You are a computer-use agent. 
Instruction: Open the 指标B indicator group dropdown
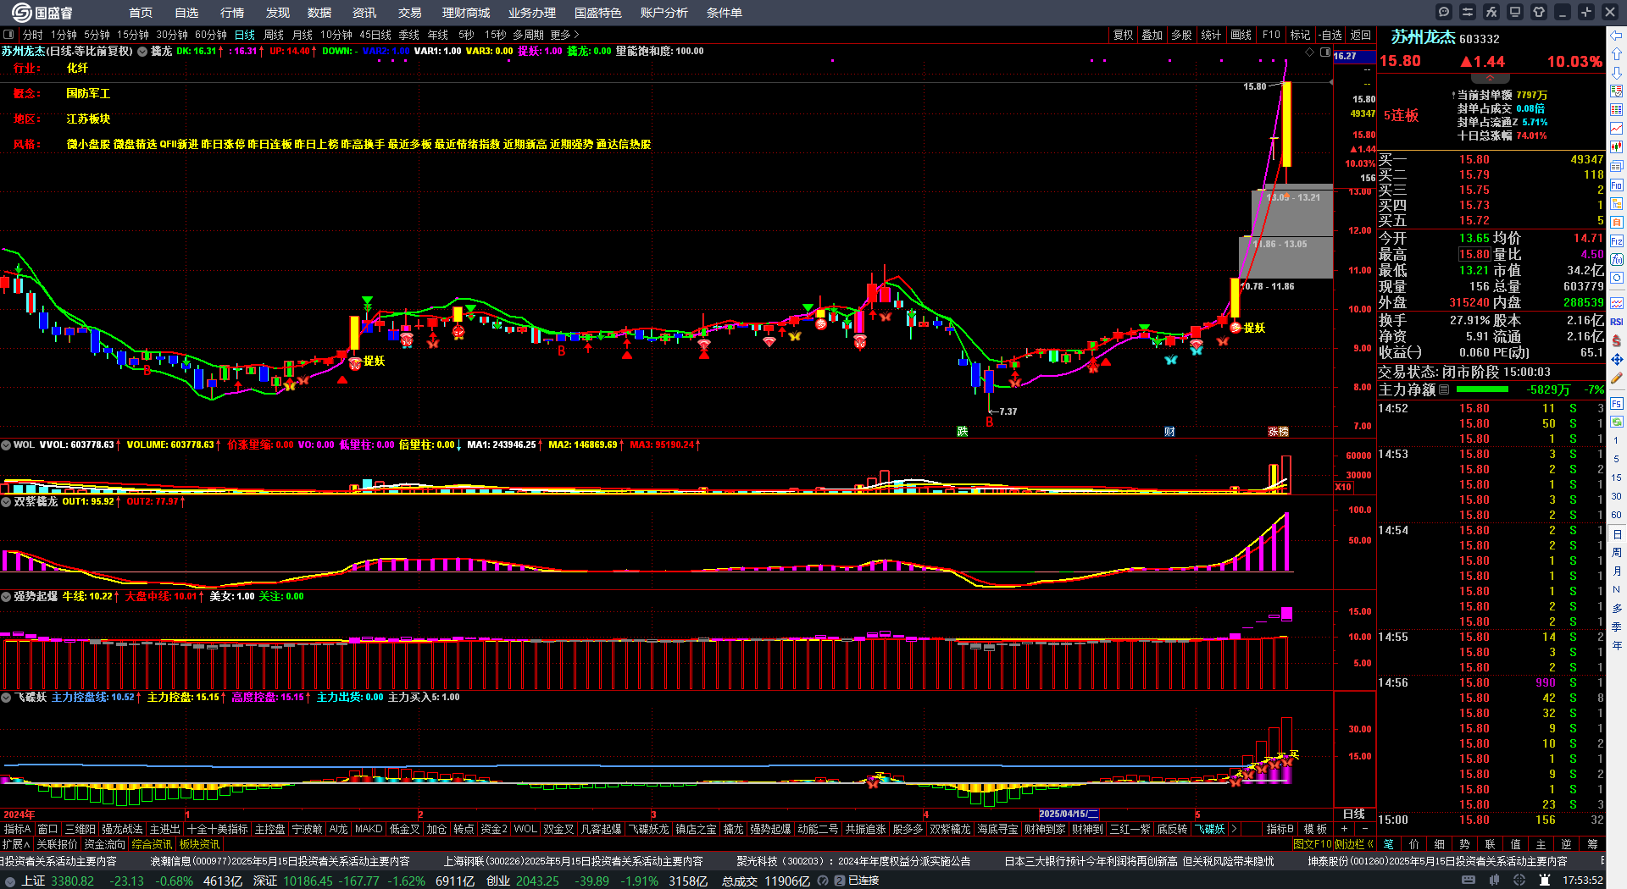[1280, 829]
